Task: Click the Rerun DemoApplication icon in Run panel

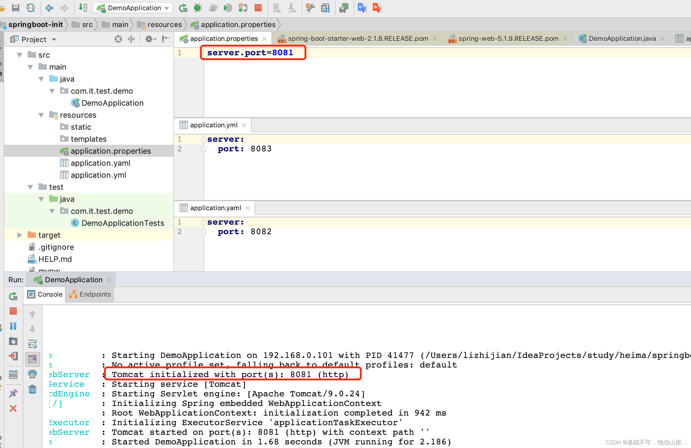Action: 13,296
